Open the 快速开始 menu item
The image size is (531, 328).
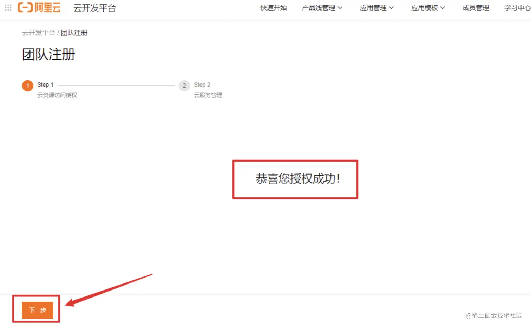tap(273, 8)
